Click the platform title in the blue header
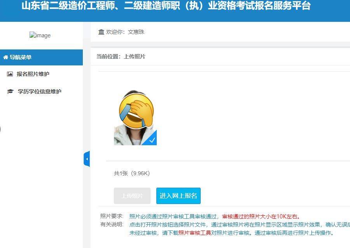This screenshot has height=248, width=350. pos(166,7)
